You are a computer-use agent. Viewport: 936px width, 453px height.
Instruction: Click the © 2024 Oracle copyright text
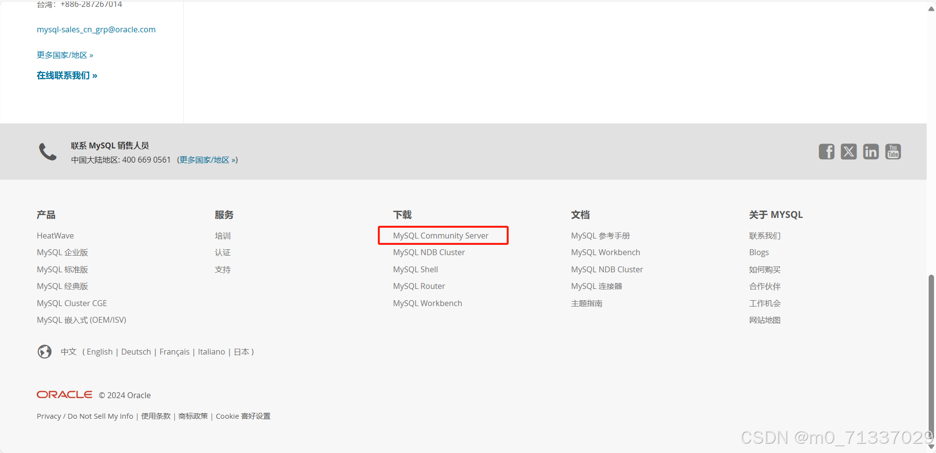(124, 395)
